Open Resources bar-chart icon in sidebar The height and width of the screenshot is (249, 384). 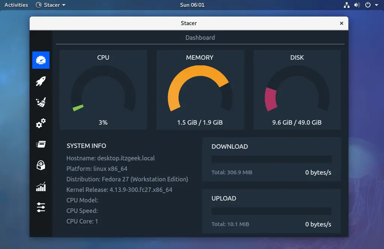pos(40,186)
